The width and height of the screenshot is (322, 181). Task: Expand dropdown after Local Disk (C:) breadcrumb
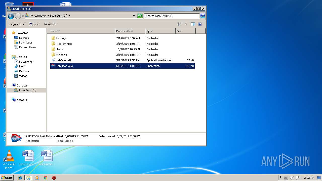tap(69, 16)
